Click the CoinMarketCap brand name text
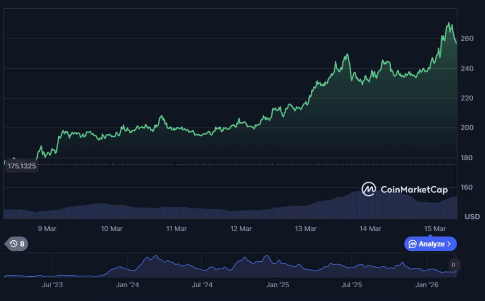This screenshot has height=301, width=485. click(x=413, y=190)
